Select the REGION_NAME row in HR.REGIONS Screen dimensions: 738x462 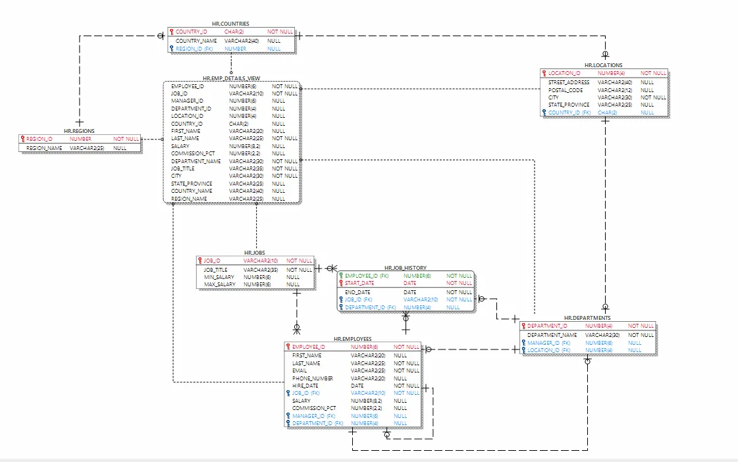pyautogui.click(x=80, y=148)
